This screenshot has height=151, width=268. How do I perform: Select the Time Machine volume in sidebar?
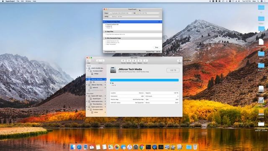tap(96, 104)
